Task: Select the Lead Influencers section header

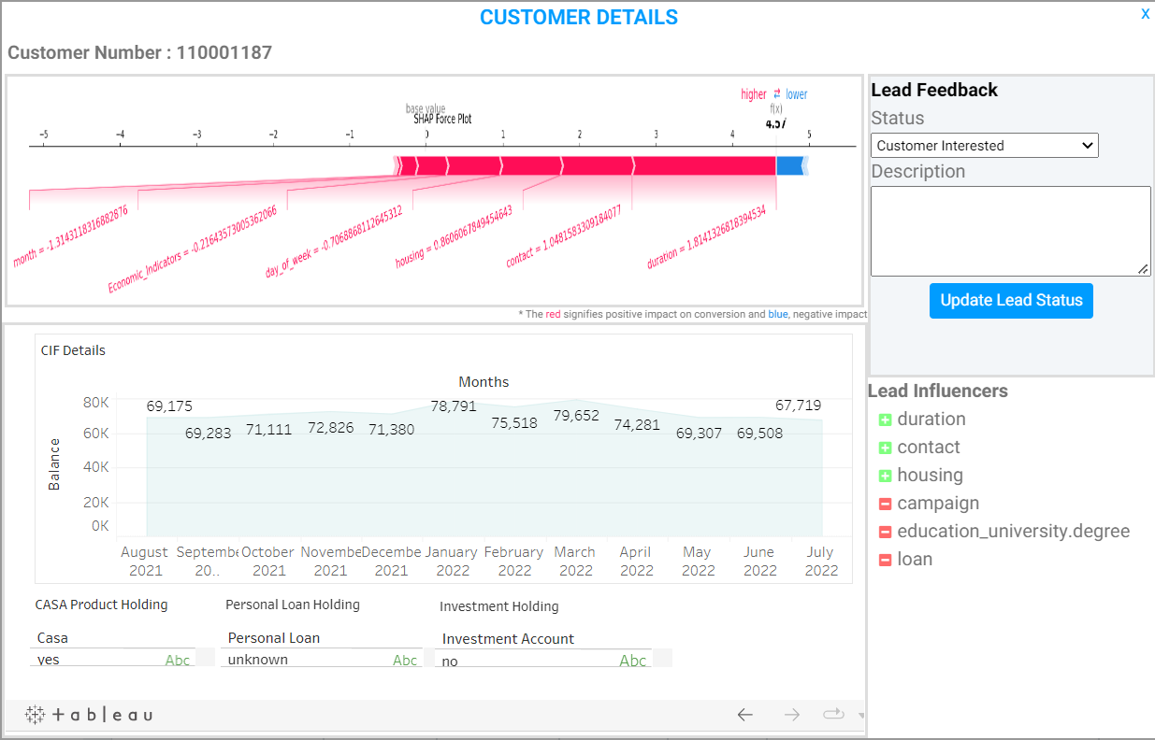Action: click(938, 391)
